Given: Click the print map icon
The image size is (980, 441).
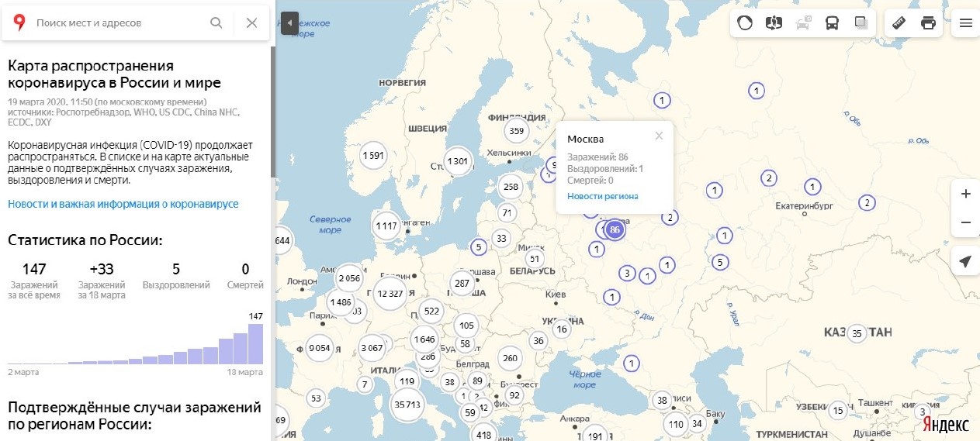Looking at the screenshot, I should point(928,22).
